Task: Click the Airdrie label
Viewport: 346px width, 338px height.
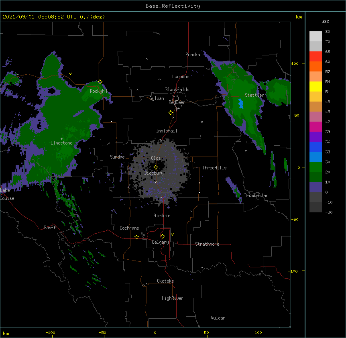Action: (x=162, y=216)
